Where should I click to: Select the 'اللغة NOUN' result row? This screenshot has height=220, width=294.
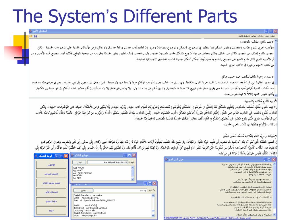click(78, 168)
